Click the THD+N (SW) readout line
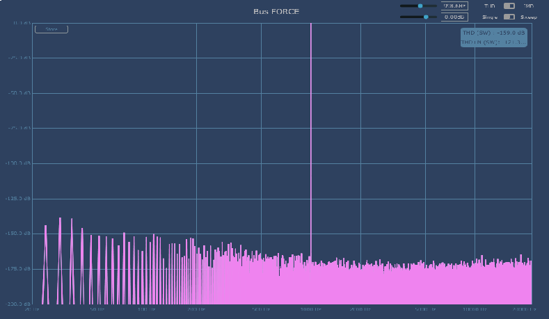Screen dimensions: 549x319 pyautogui.click(x=493, y=42)
